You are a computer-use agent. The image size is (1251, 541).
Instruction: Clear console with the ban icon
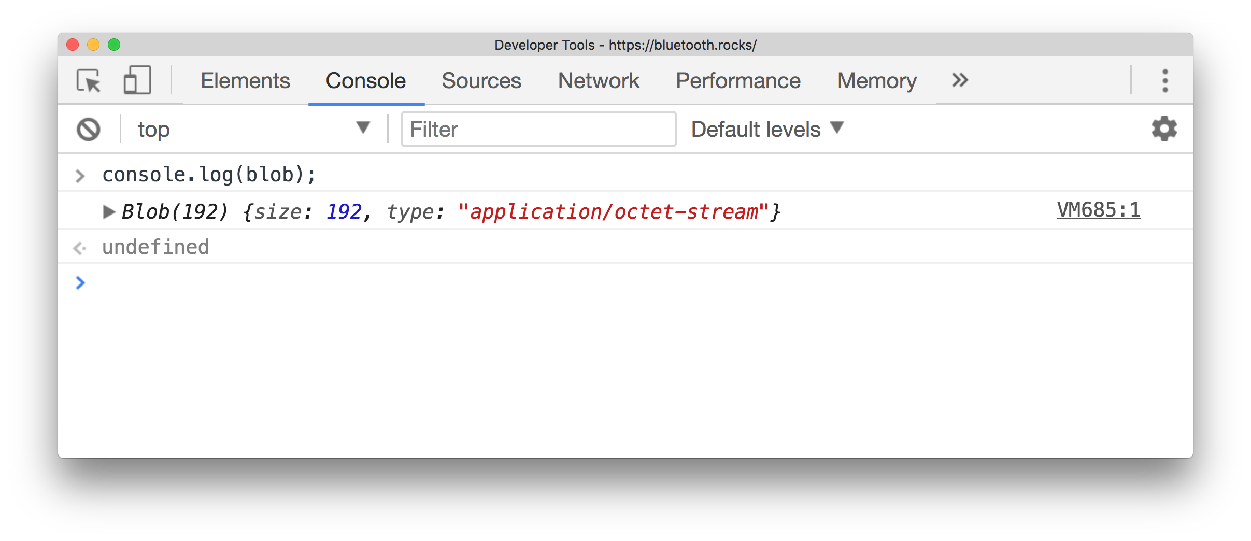pyautogui.click(x=89, y=130)
